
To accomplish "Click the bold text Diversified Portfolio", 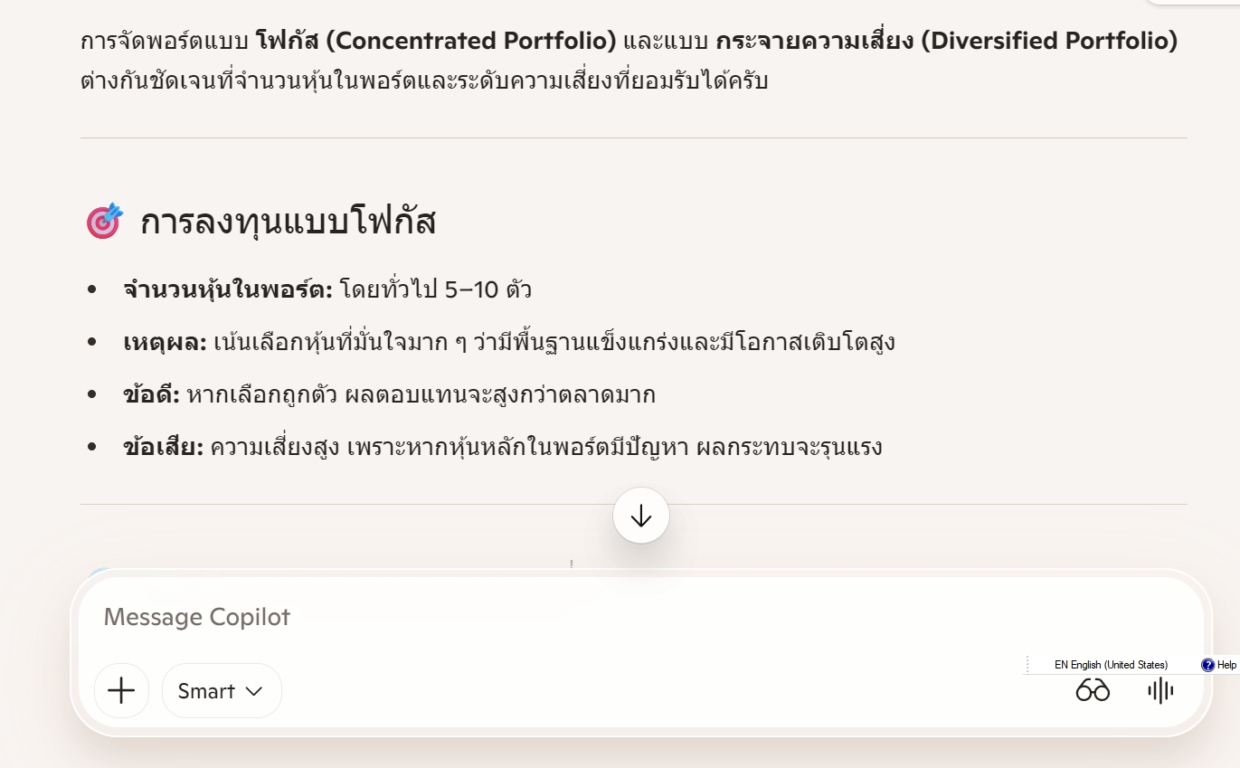I will [1049, 41].
